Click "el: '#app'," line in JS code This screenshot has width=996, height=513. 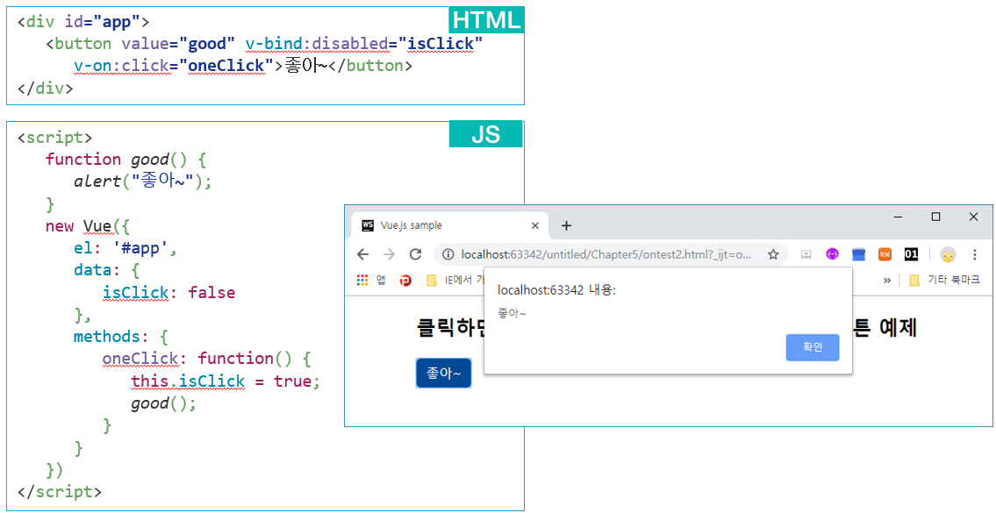125,248
